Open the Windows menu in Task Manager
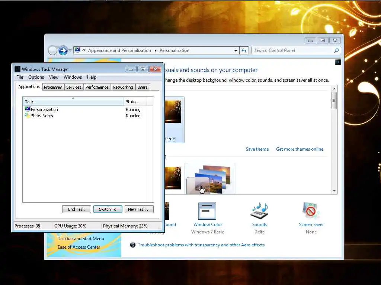This screenshot has width=381, height=285. pos(73,77)
